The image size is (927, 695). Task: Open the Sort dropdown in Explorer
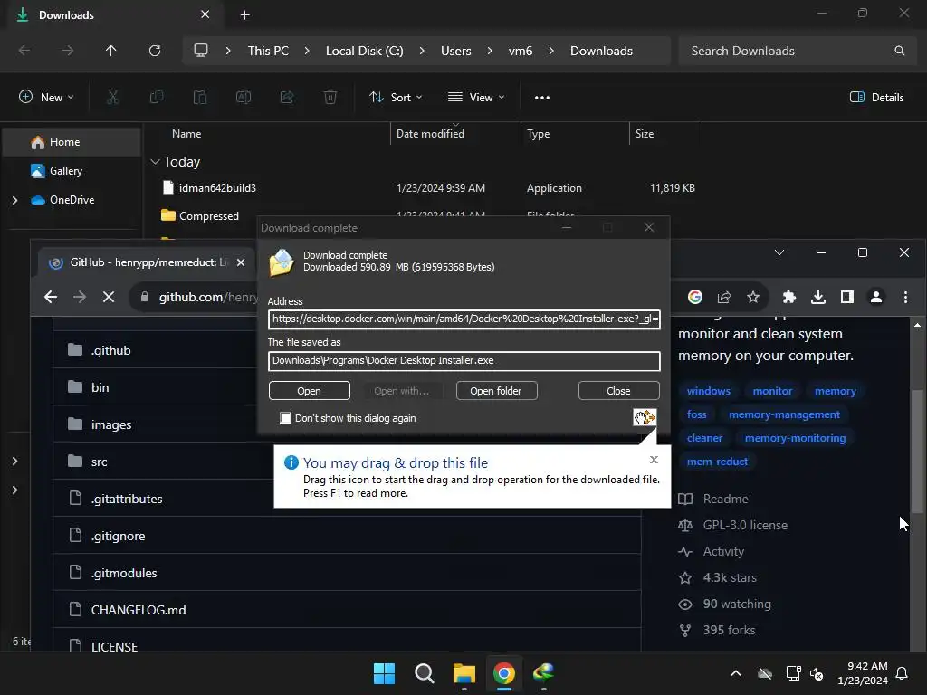pyautogui.click(x=396, y=98)
